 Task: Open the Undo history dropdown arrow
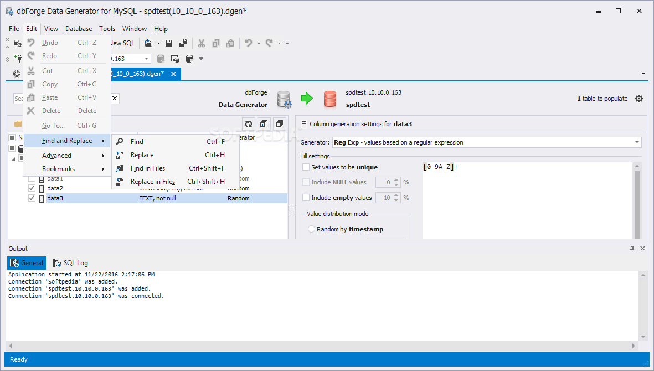coord(259,43)
